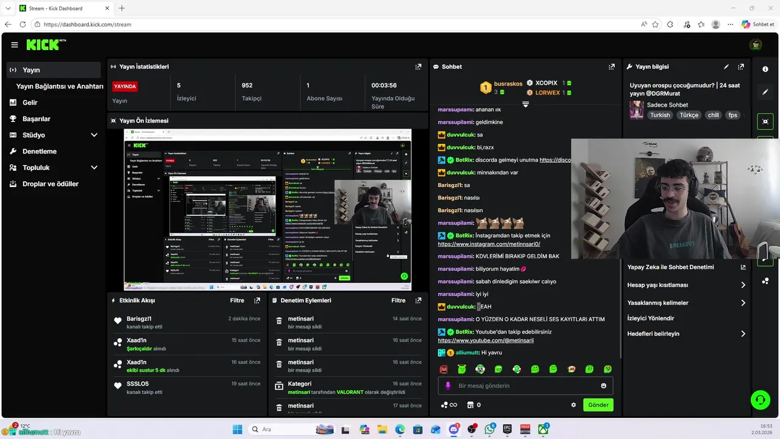This screenshot has height=439, width=780.
Task: Click the green support headset button
Action: coord(760,400)
